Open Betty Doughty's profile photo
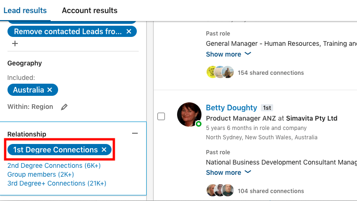 pyautogui.click(x=189, y=115)
